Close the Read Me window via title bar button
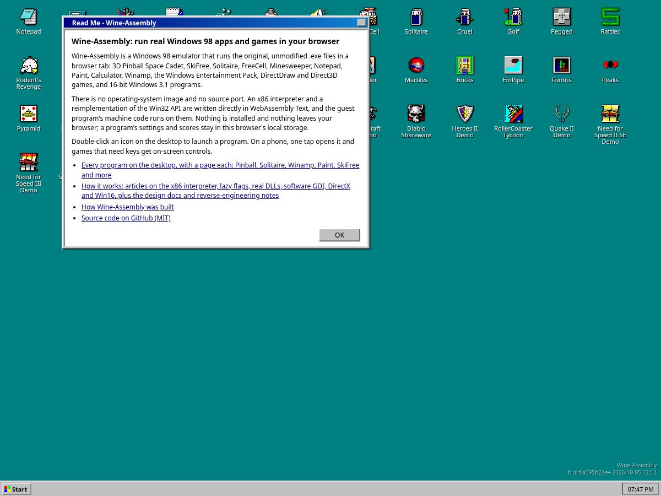The width and height of the screenshot is (661, 496). (x=361, y=23)
